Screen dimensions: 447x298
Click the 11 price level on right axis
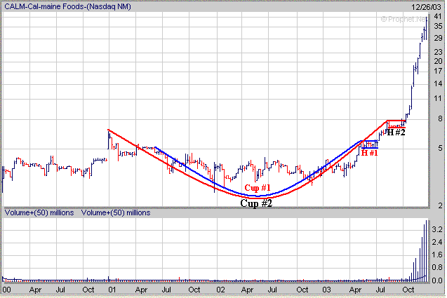tap(437, 99)
